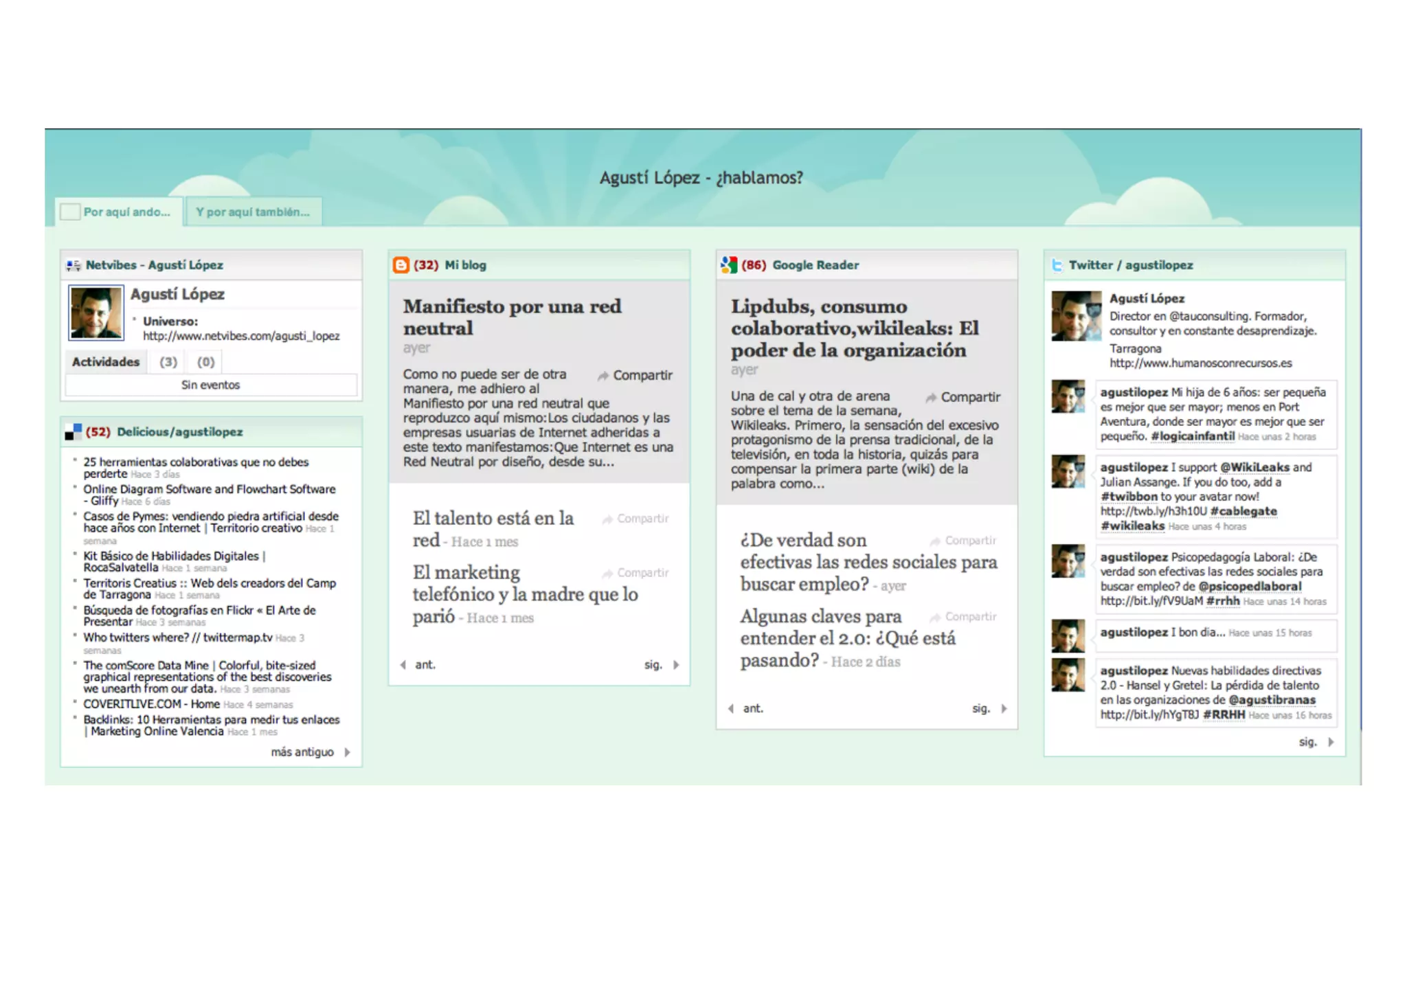This screenshot has height=994, width=1407.
Task: Switch to 'Y por aquí también...' tab
Action: tap(252, 212)
